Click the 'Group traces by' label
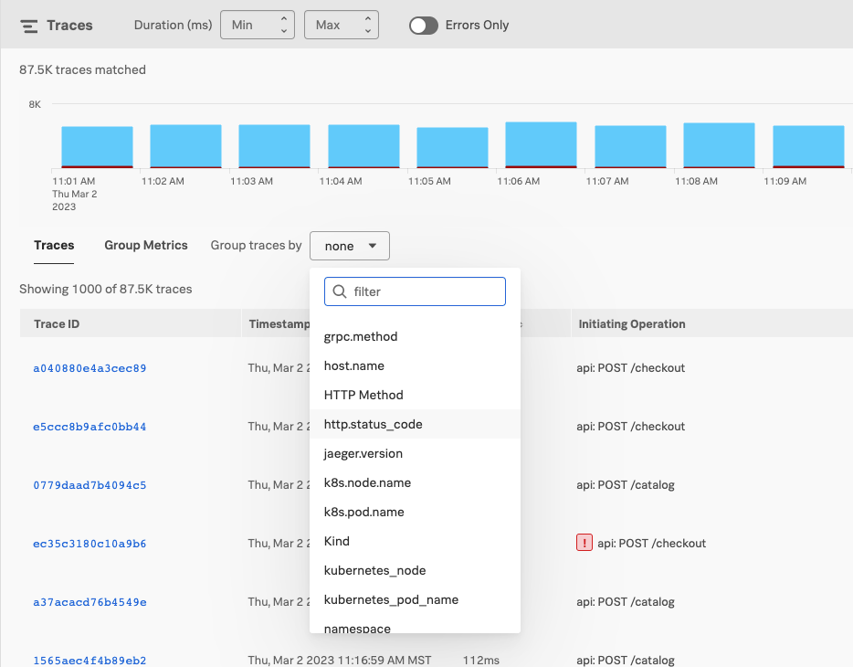 [x=257, y=246]
